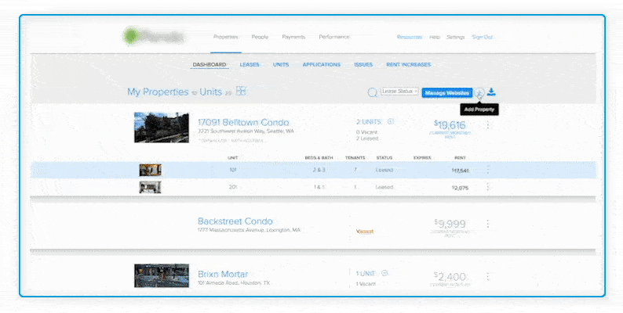Click the $19,616 current monthly rent
Screen dimensions: 623x313
coord(450,125)
